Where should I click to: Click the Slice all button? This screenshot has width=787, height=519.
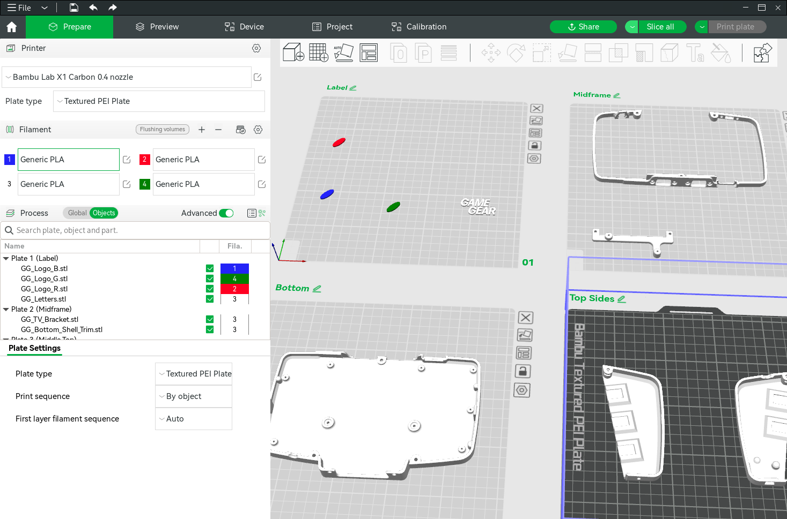point(660,27)
